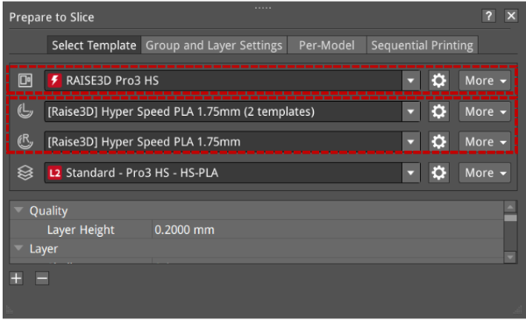Click the left extruder icon
526x320 pixels.
25,111
